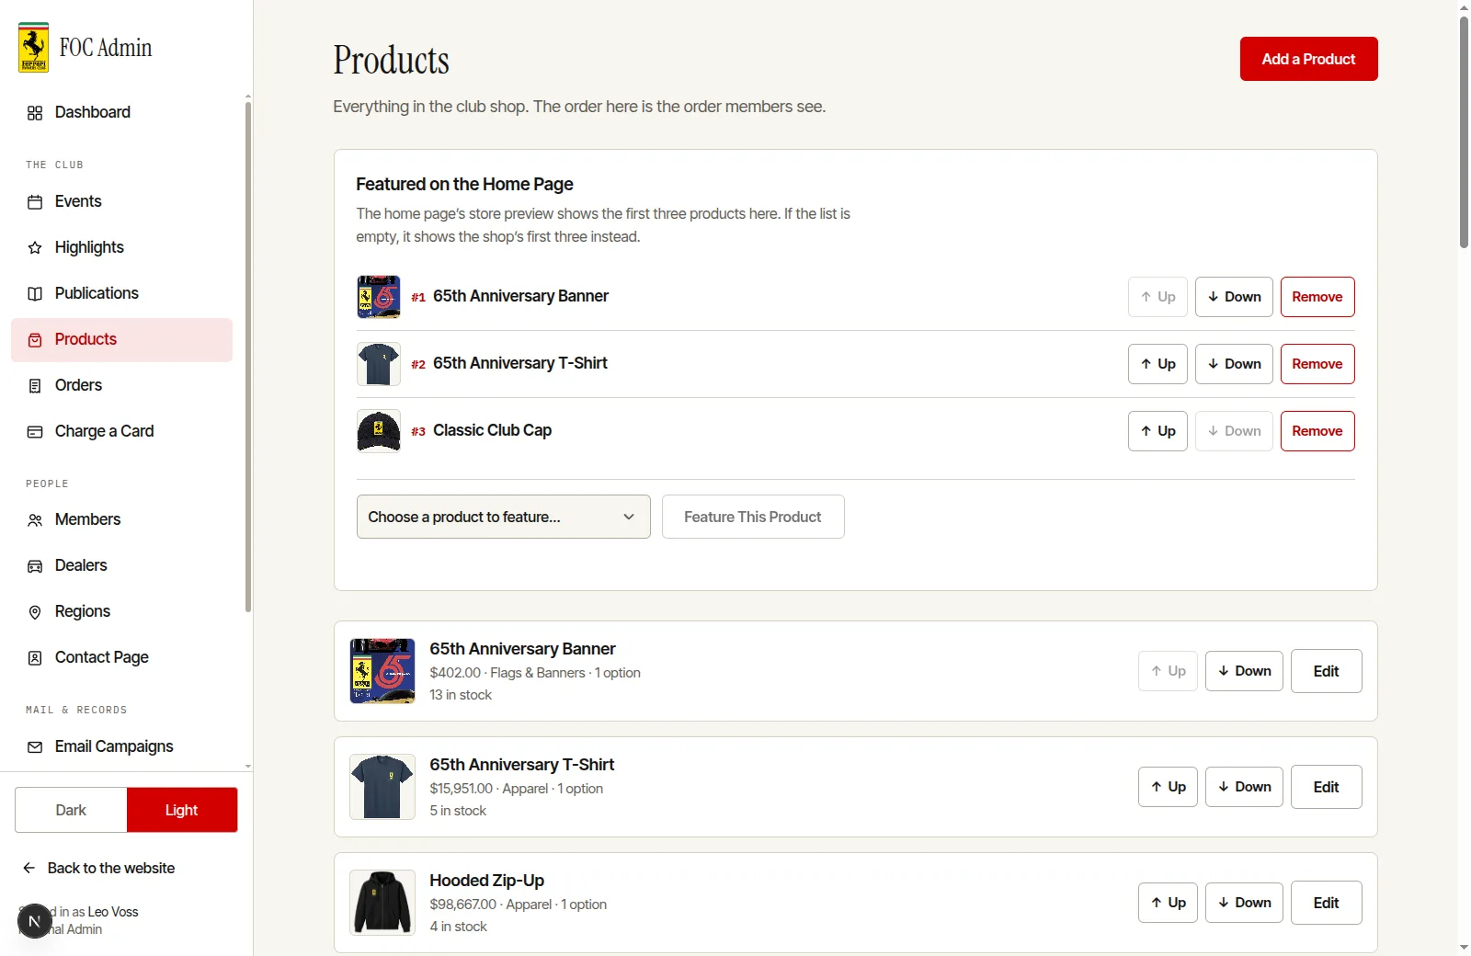Edit the 65th Anniversary Banner product

tap(1326, 671)
